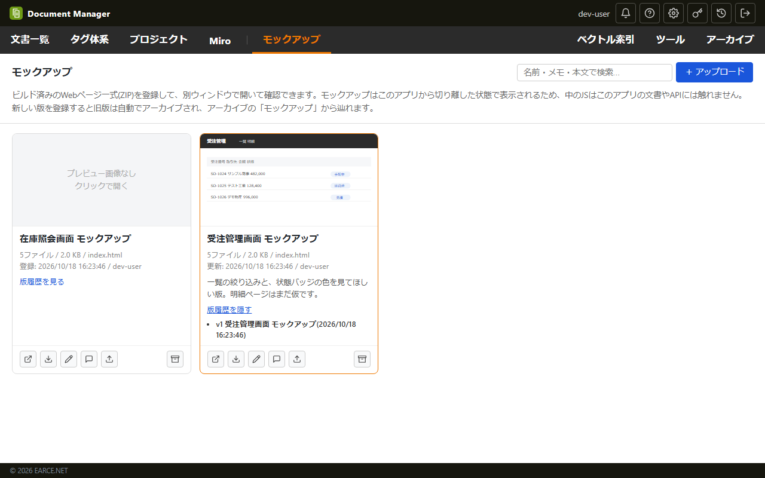
Task: Click the © 2026 EARCE.NET footer text
Action: point(39,471)
